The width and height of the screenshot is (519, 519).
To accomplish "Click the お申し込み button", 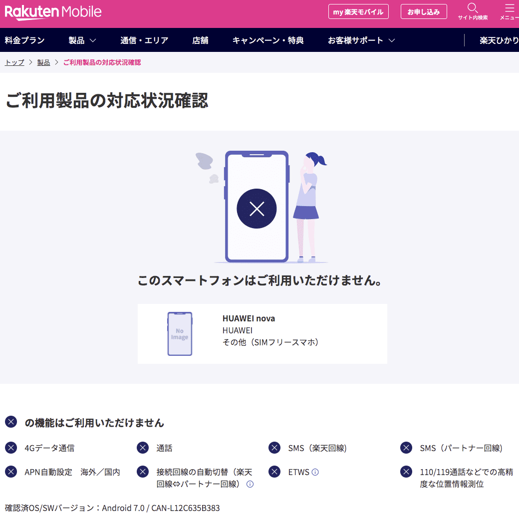I will (424, 11).
